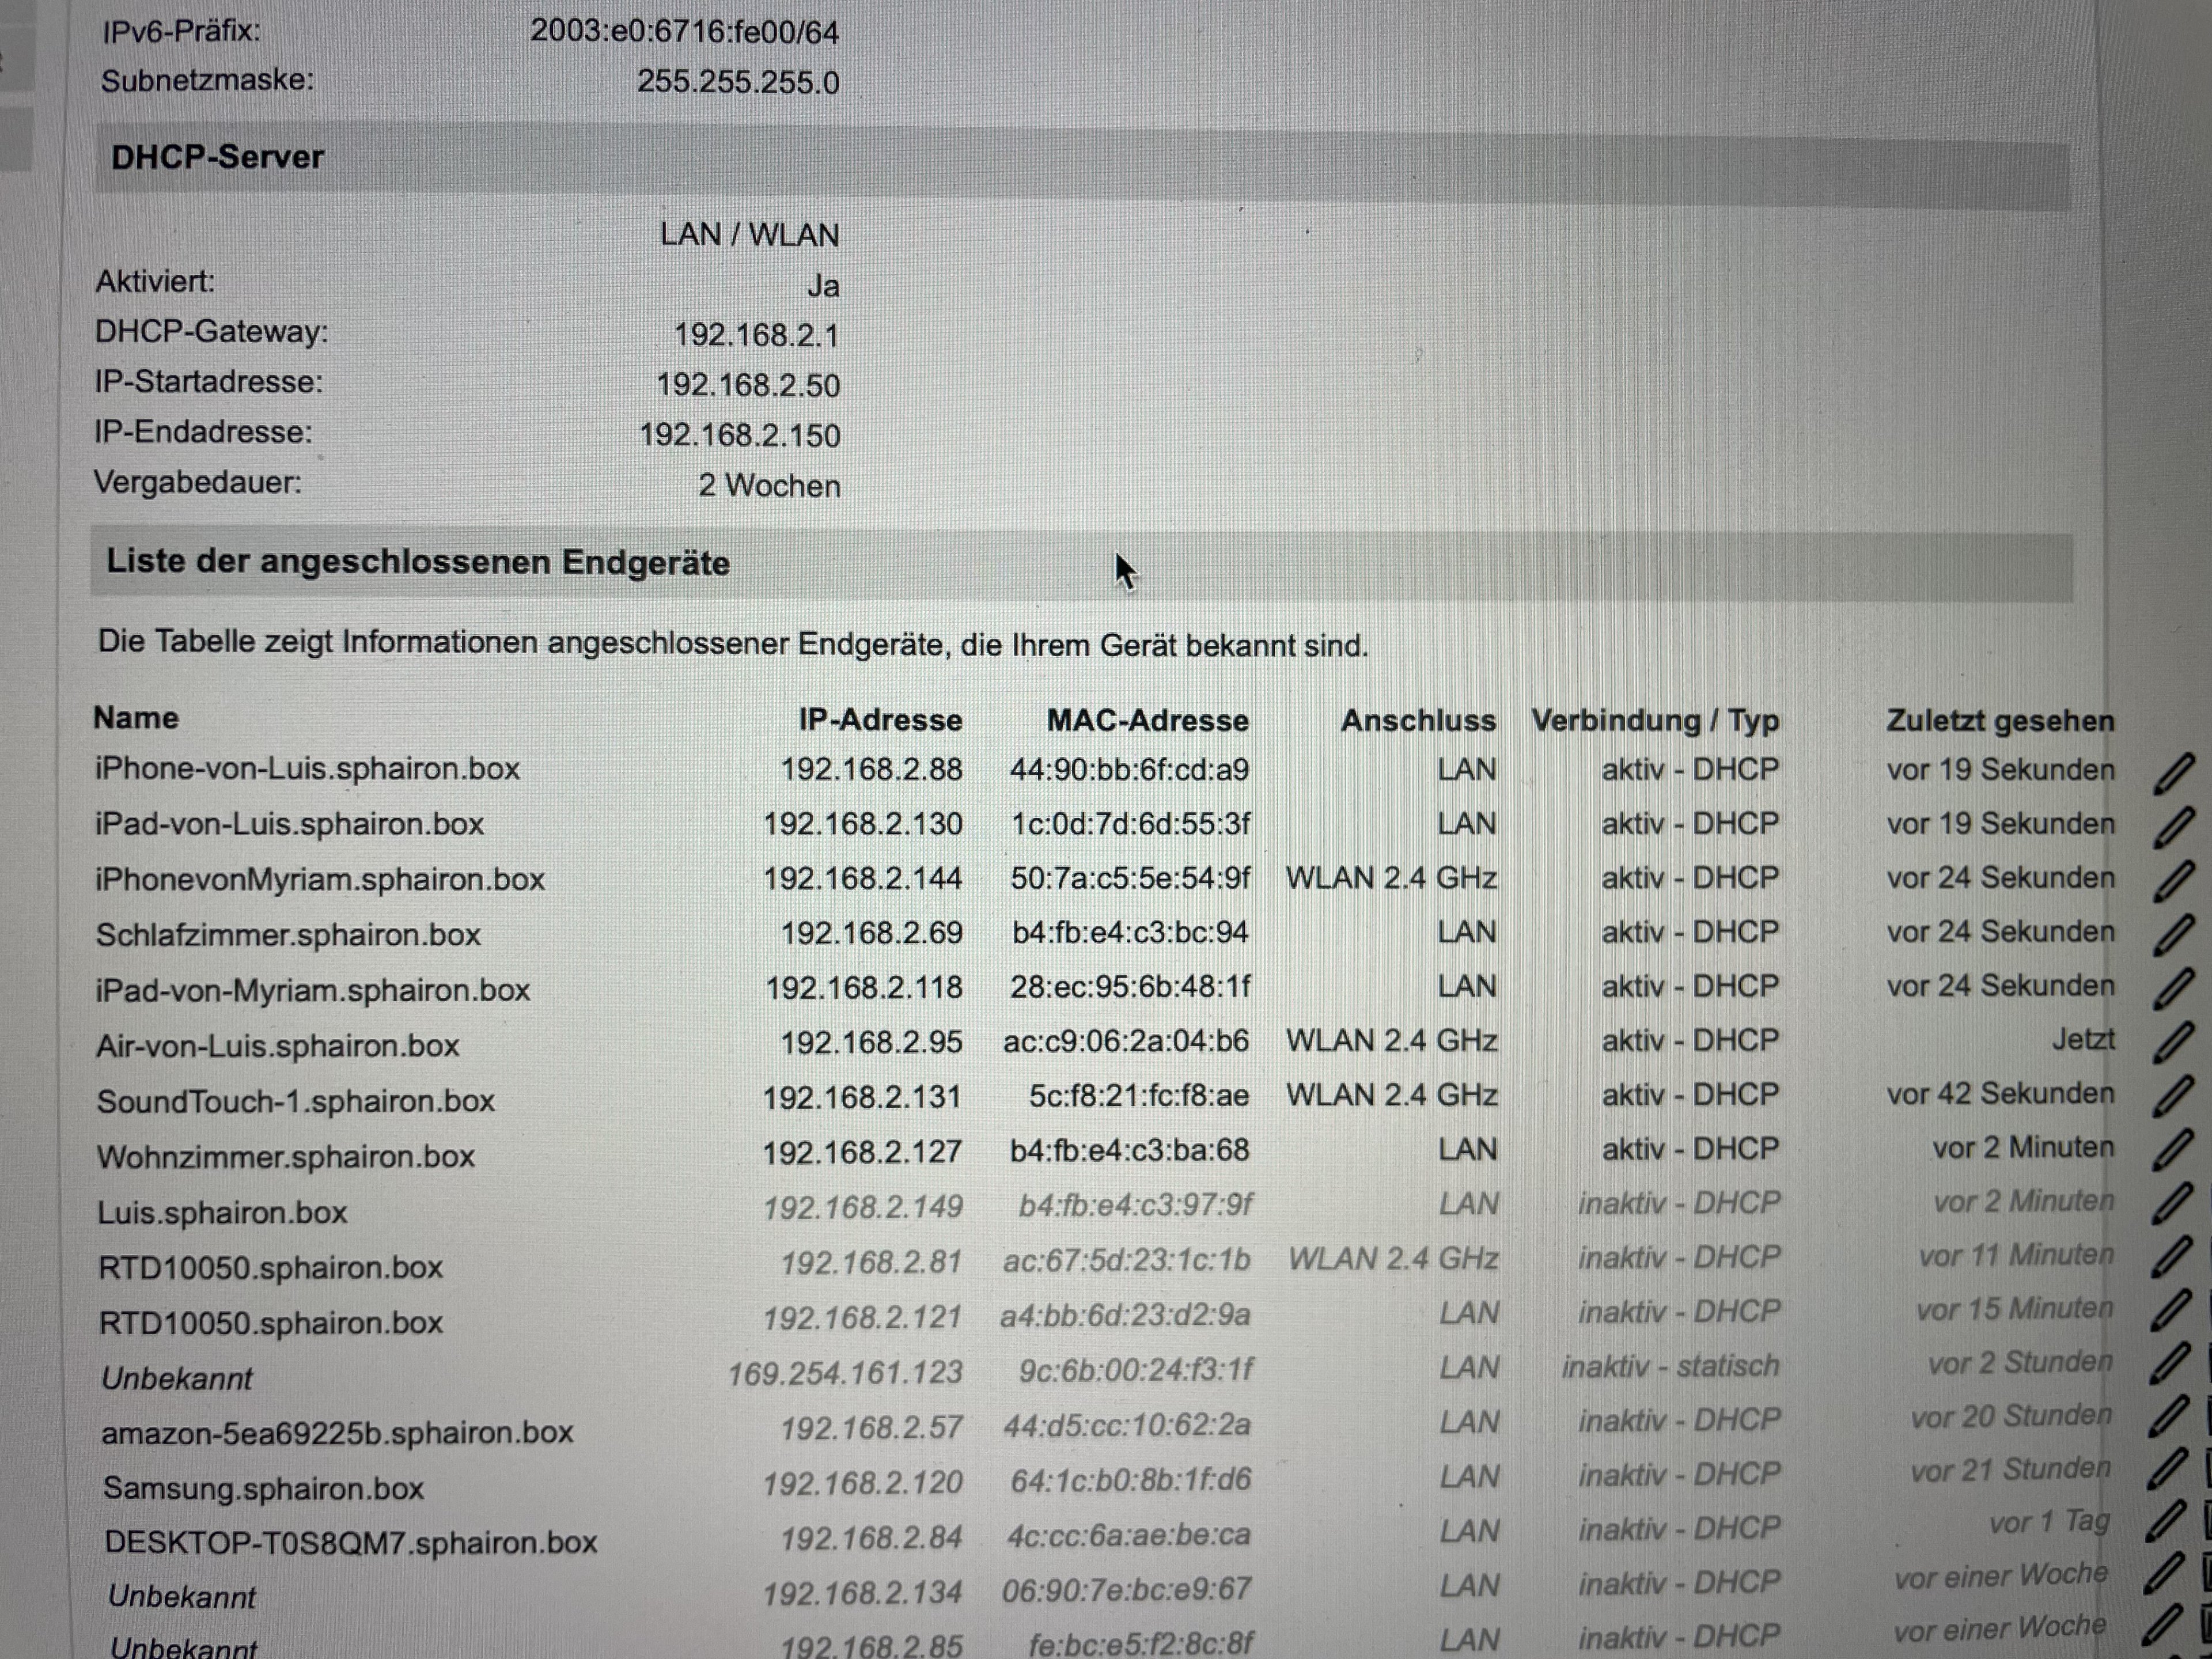Viewport: 2212px width, 1659px height.
Task: Edit the Wohnzimmer device entry
Action: pyautogui.click(x=2172, y=1150)
